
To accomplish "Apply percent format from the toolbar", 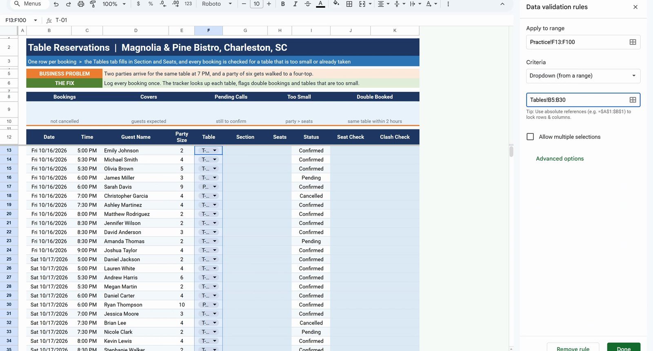I will (x=151, y=4).
